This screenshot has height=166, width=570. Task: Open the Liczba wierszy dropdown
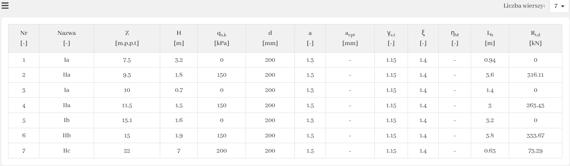click(x=559, y=6)
